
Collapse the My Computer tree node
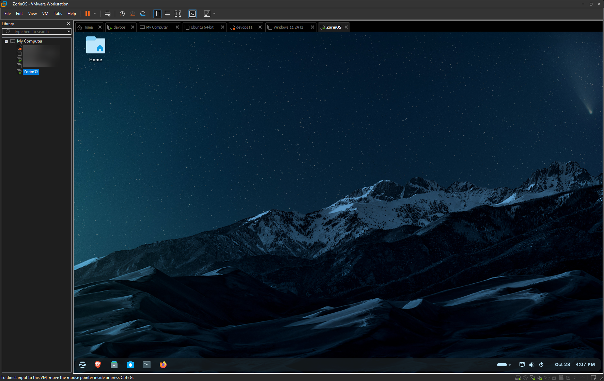[6, 42]
